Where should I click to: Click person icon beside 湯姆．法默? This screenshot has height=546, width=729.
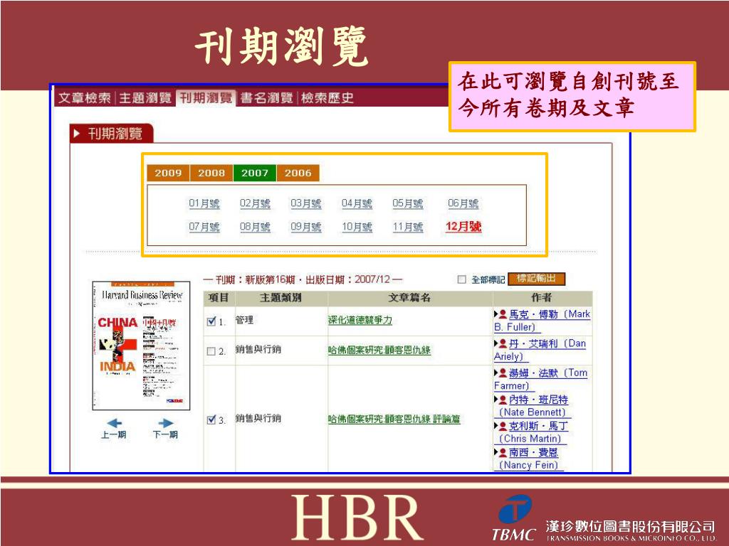pos(503,373)
